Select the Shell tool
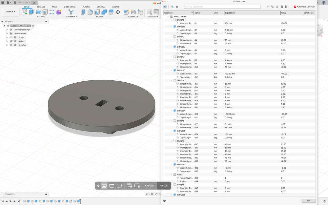Viewport: 328px width, 205px height. [x=97, y=12]
